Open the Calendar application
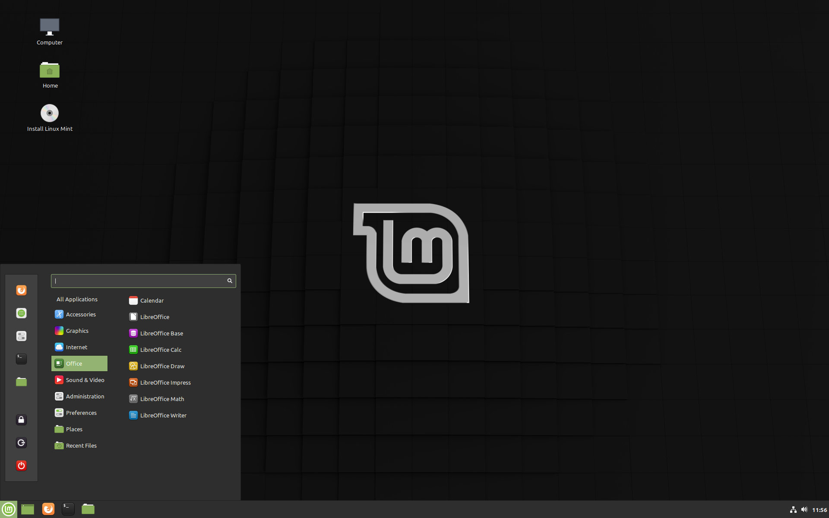 pyautogui.click(x=152, y=300)
